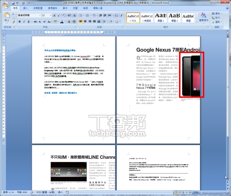Apply character shading (A with gray background)
Image resolution: width=231 pixels, height=196 pixels.
pyautogui.click(x=69, y=22)
